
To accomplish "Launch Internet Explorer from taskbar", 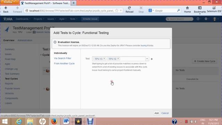I will pyautogui.click(x=19, y=122).
